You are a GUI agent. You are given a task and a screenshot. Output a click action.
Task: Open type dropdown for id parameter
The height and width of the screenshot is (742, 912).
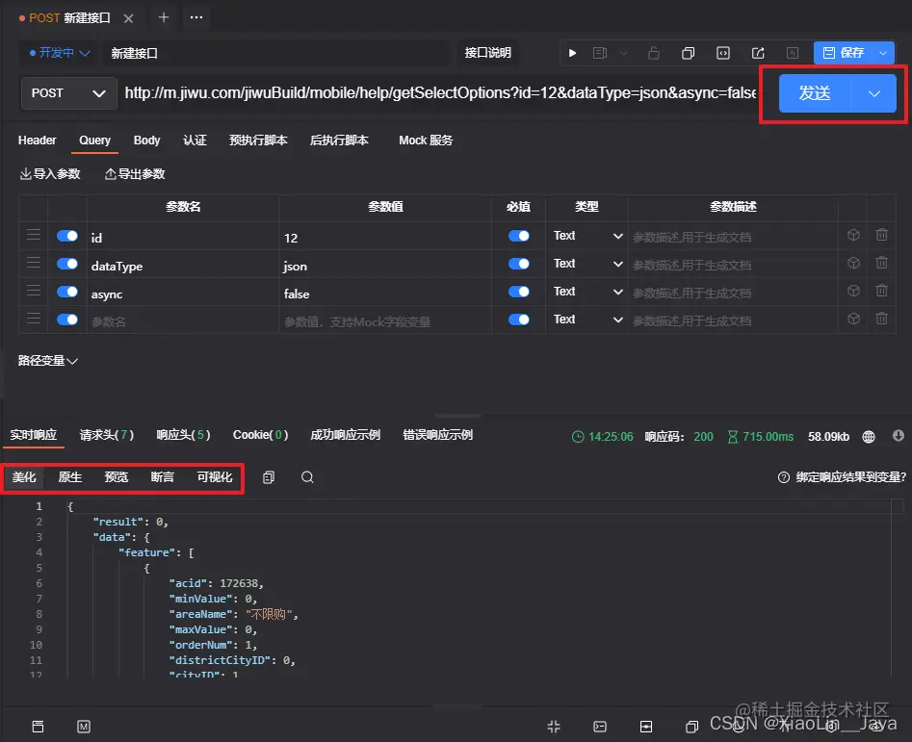(587, 236)
